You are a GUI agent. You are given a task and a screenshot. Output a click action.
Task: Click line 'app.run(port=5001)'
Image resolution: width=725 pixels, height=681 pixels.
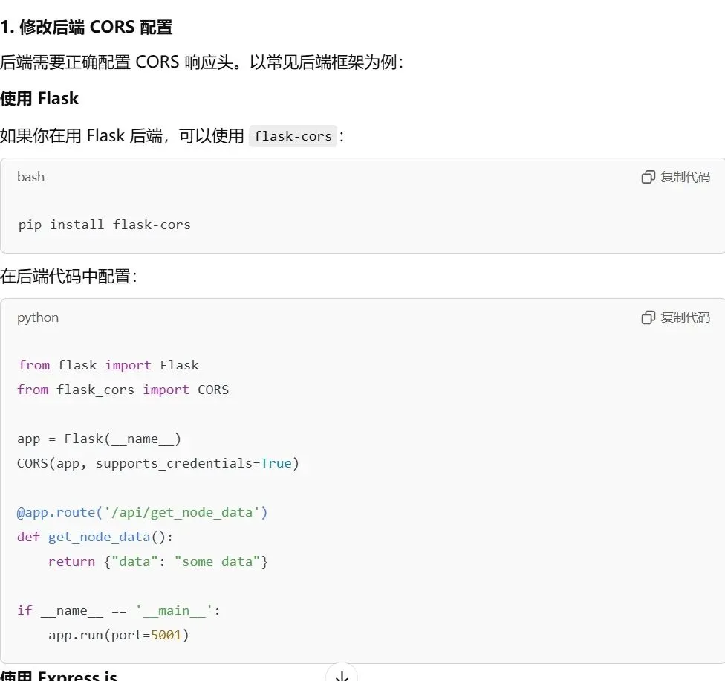click(x=119, y=635)
